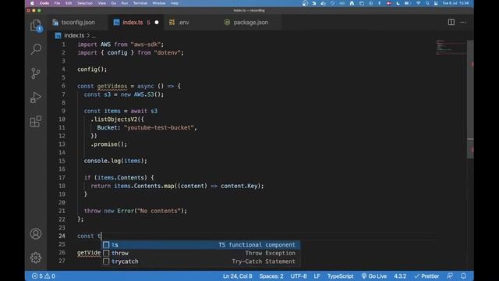Open the Terminal menu
Screen dimensions: 499x281
pyautogui.click(x=140, y=3)
